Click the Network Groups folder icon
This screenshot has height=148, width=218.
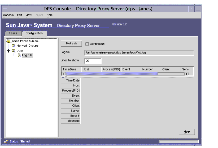(x=14, y=46)
